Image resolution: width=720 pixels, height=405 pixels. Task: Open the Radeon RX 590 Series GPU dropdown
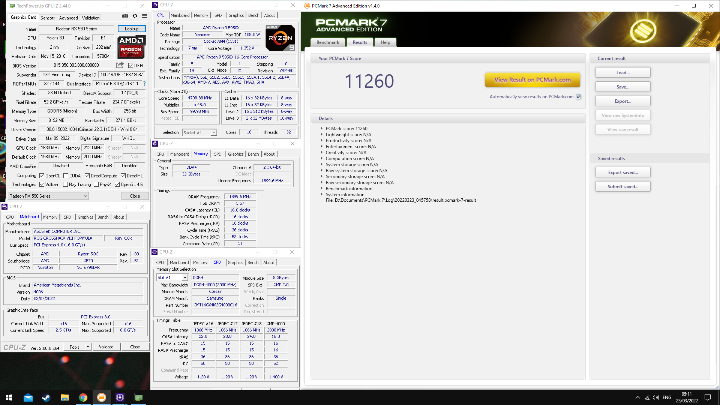(x=48, y=196)
